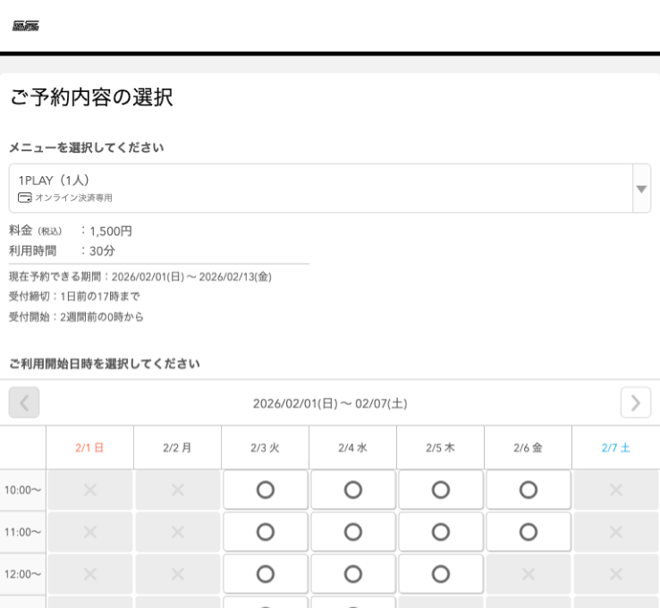660x608 pixels.
Task: Select 2/5 木 10:00 available slot
Action: tap(441, 490)
